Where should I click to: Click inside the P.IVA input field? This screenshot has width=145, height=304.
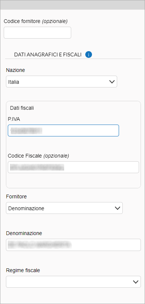[63, 130]
